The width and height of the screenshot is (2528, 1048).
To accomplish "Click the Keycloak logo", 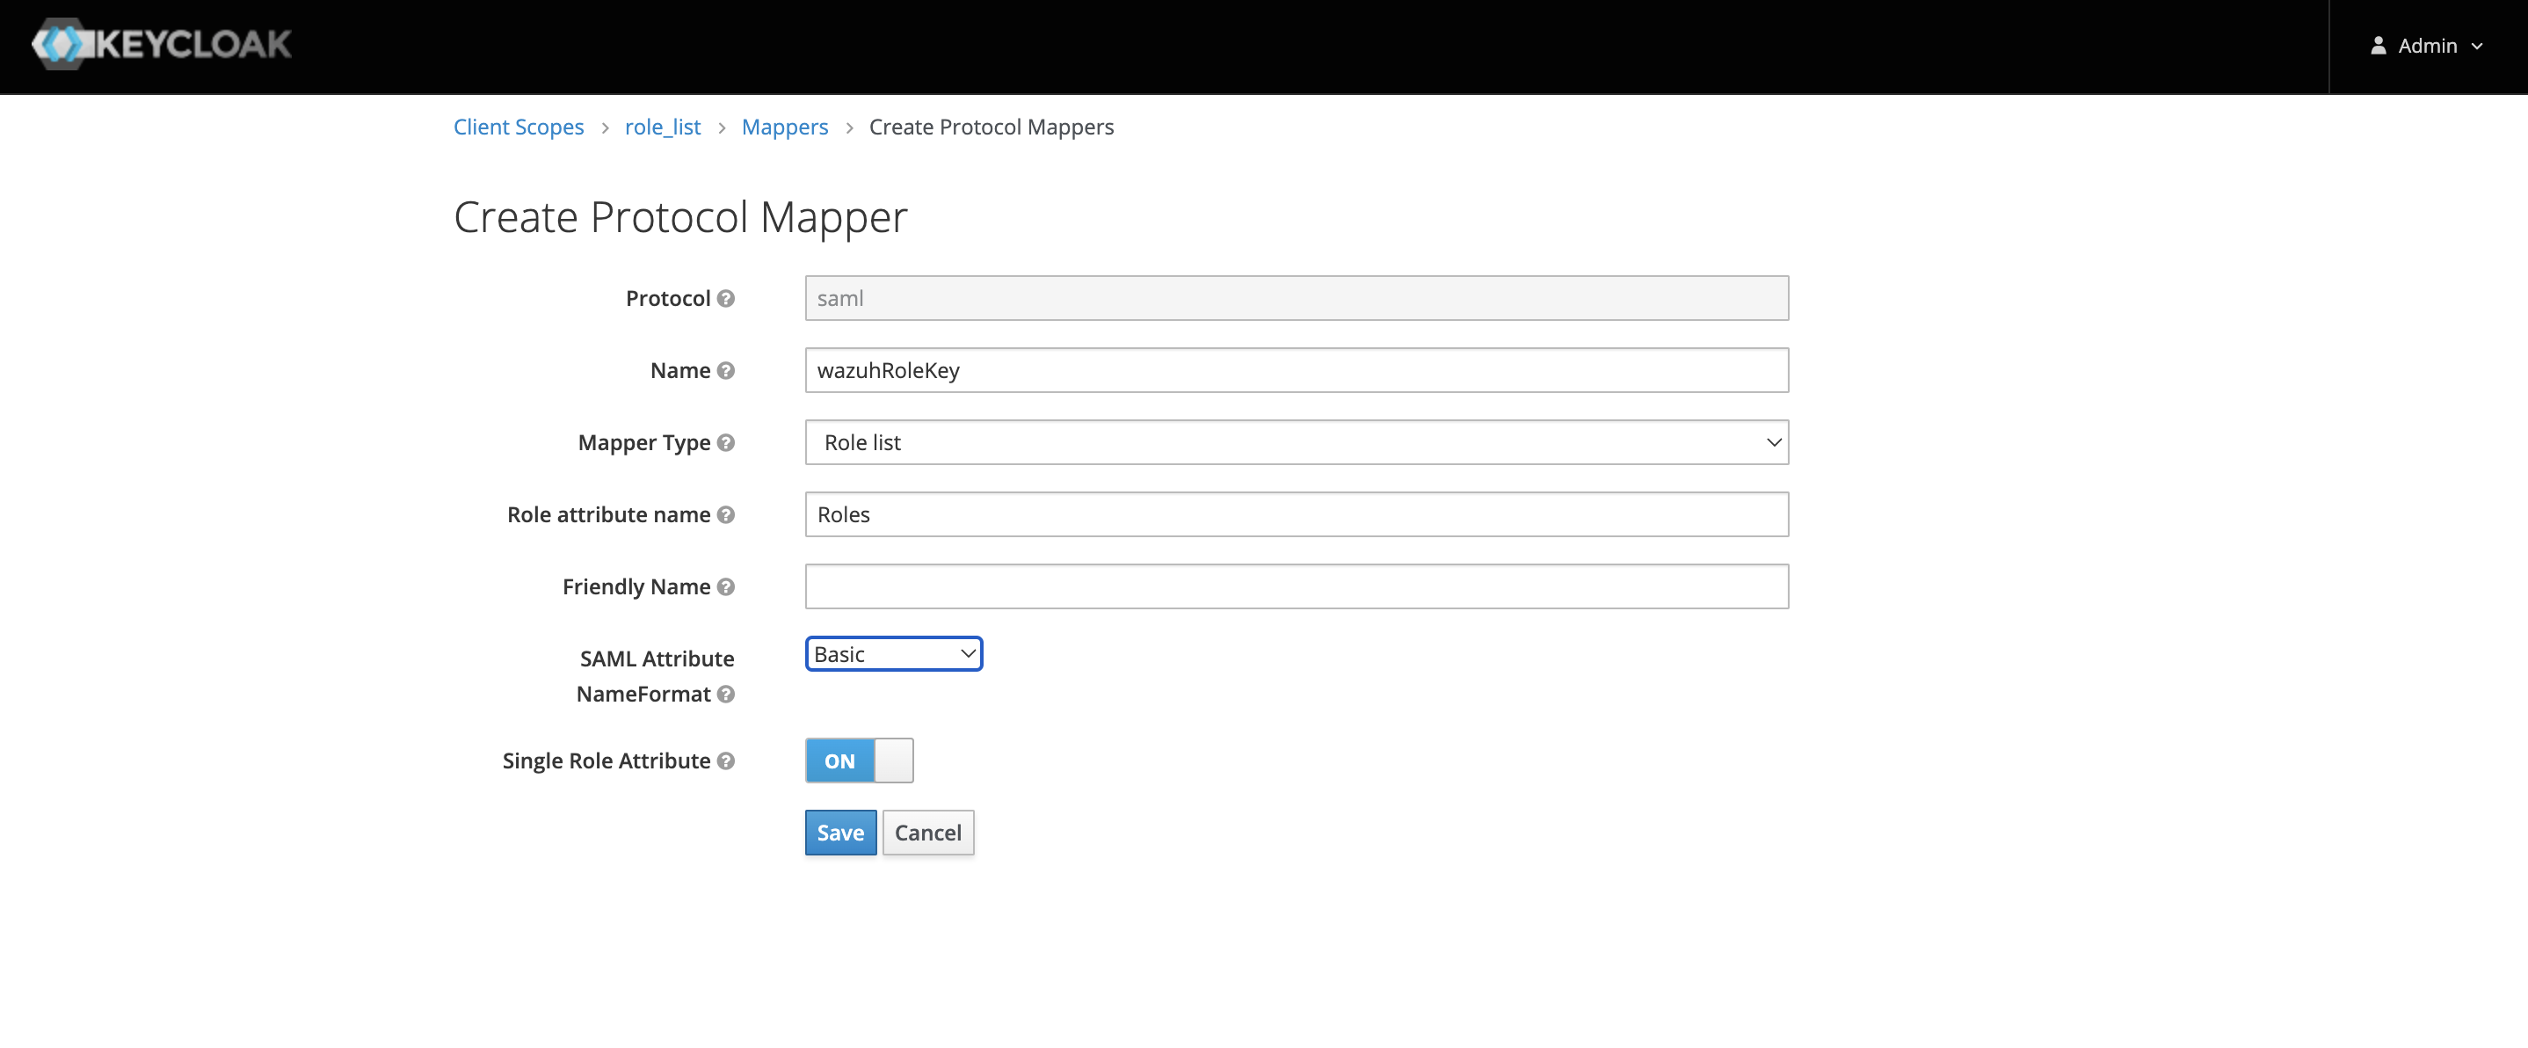I will click(x=162, y=44).
